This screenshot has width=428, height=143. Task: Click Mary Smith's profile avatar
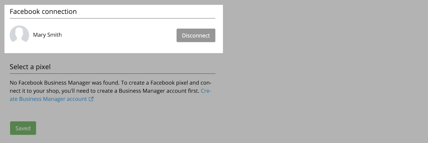coord(19,35)
